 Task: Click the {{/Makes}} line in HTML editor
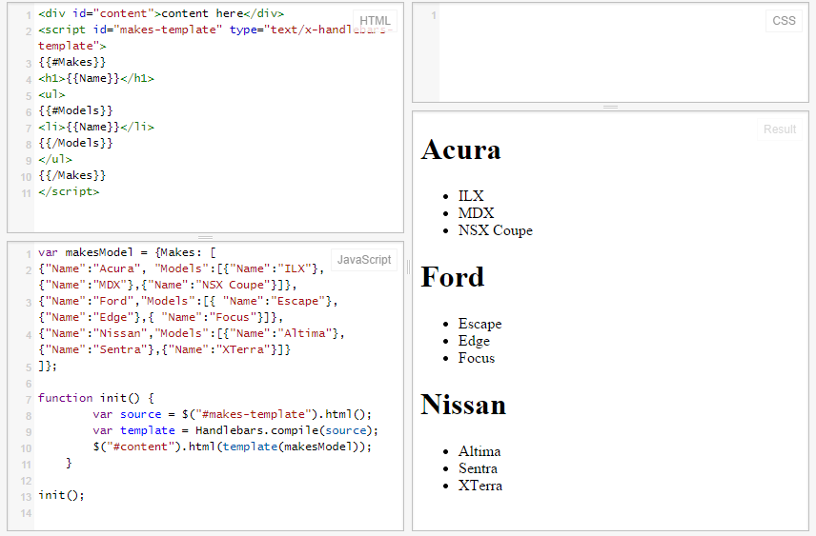[72, 175]
